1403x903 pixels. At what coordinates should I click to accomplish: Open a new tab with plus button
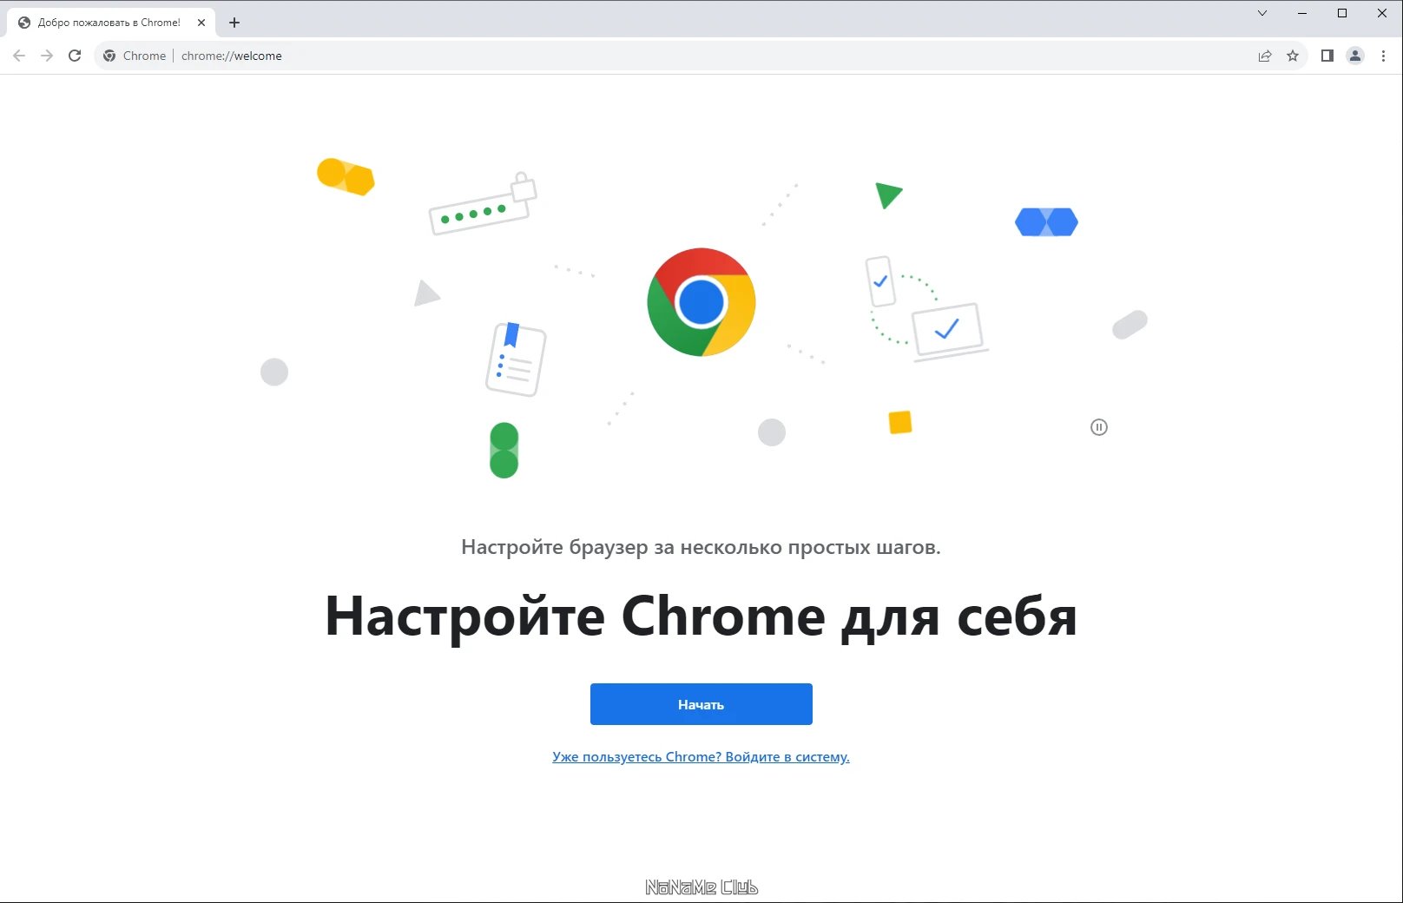[234, 23]
